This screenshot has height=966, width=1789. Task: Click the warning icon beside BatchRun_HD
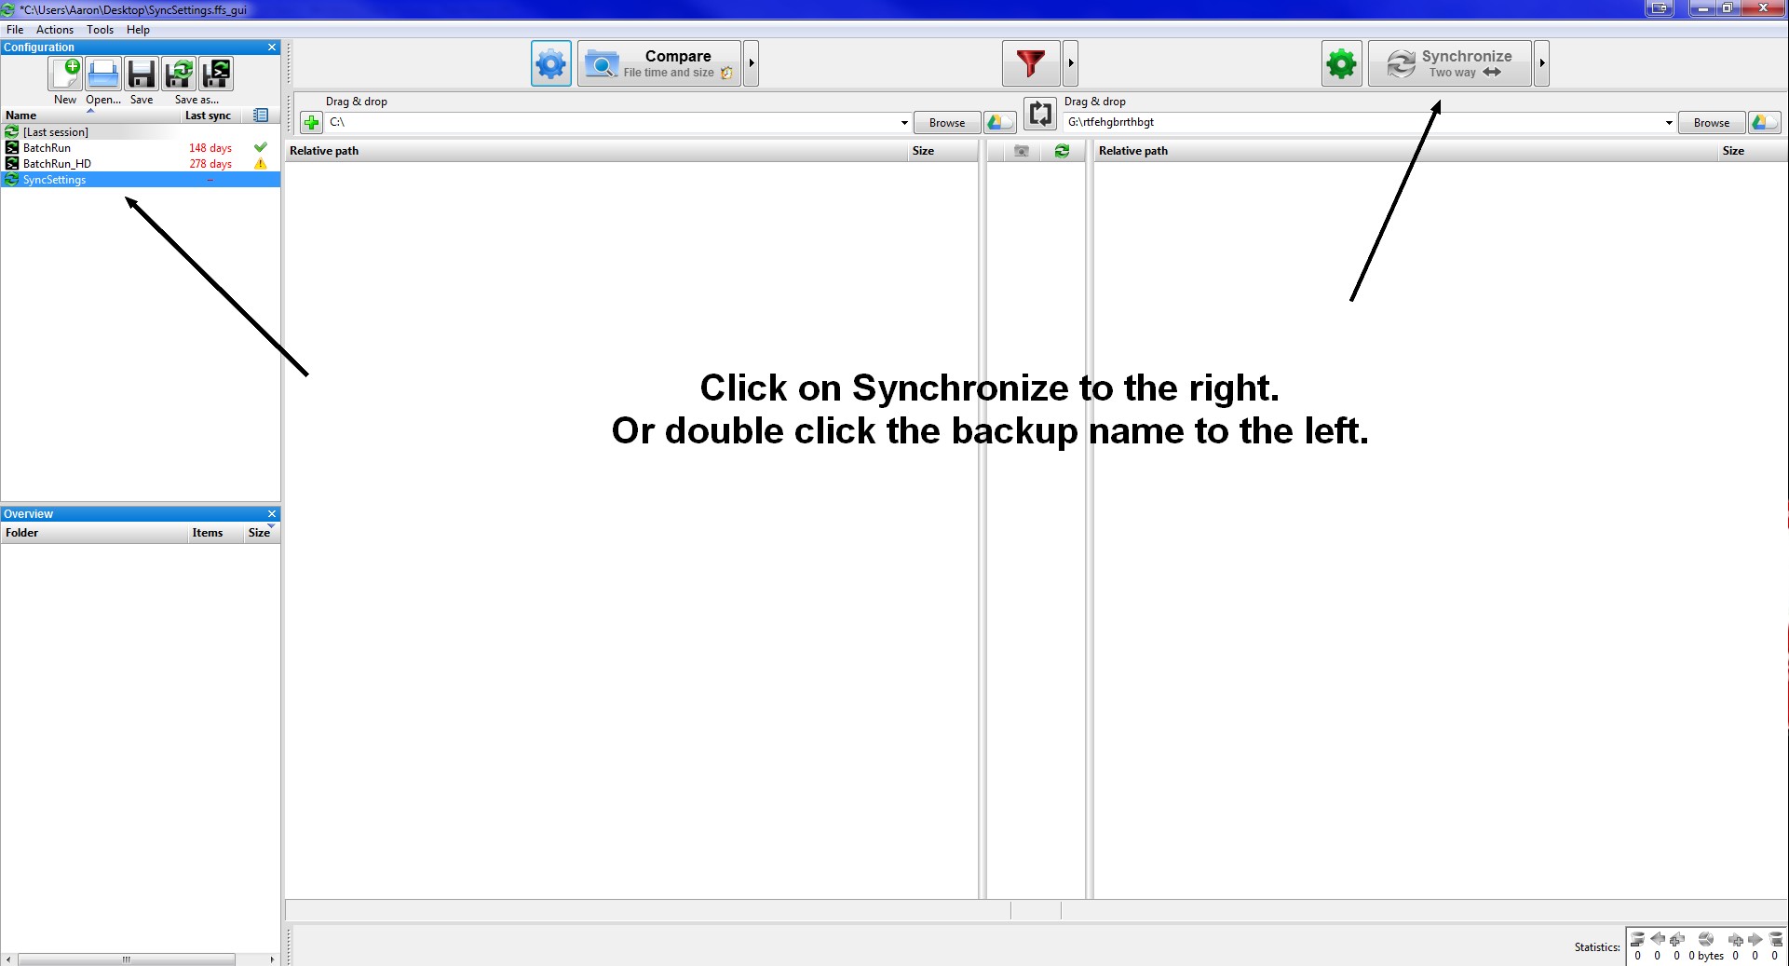(261, 164)
